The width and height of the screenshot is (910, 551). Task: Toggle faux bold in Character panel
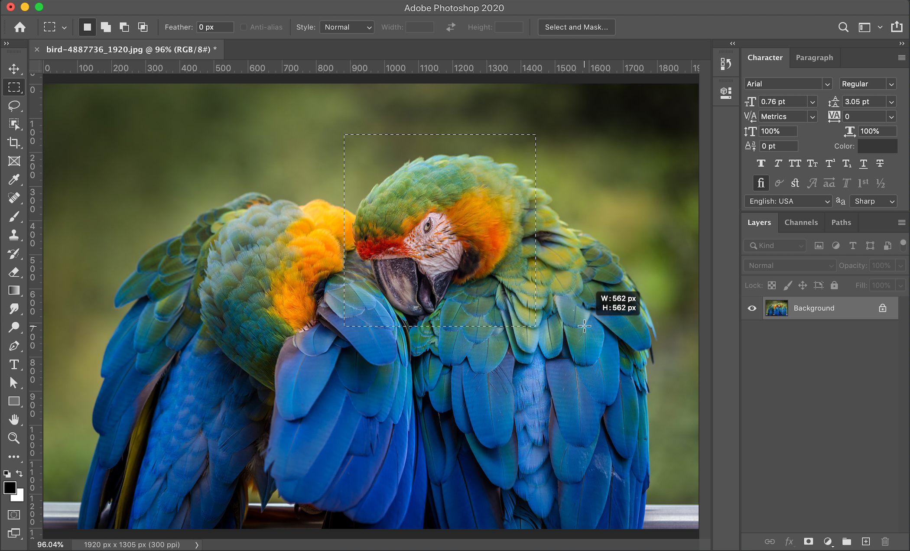point(760,163)
